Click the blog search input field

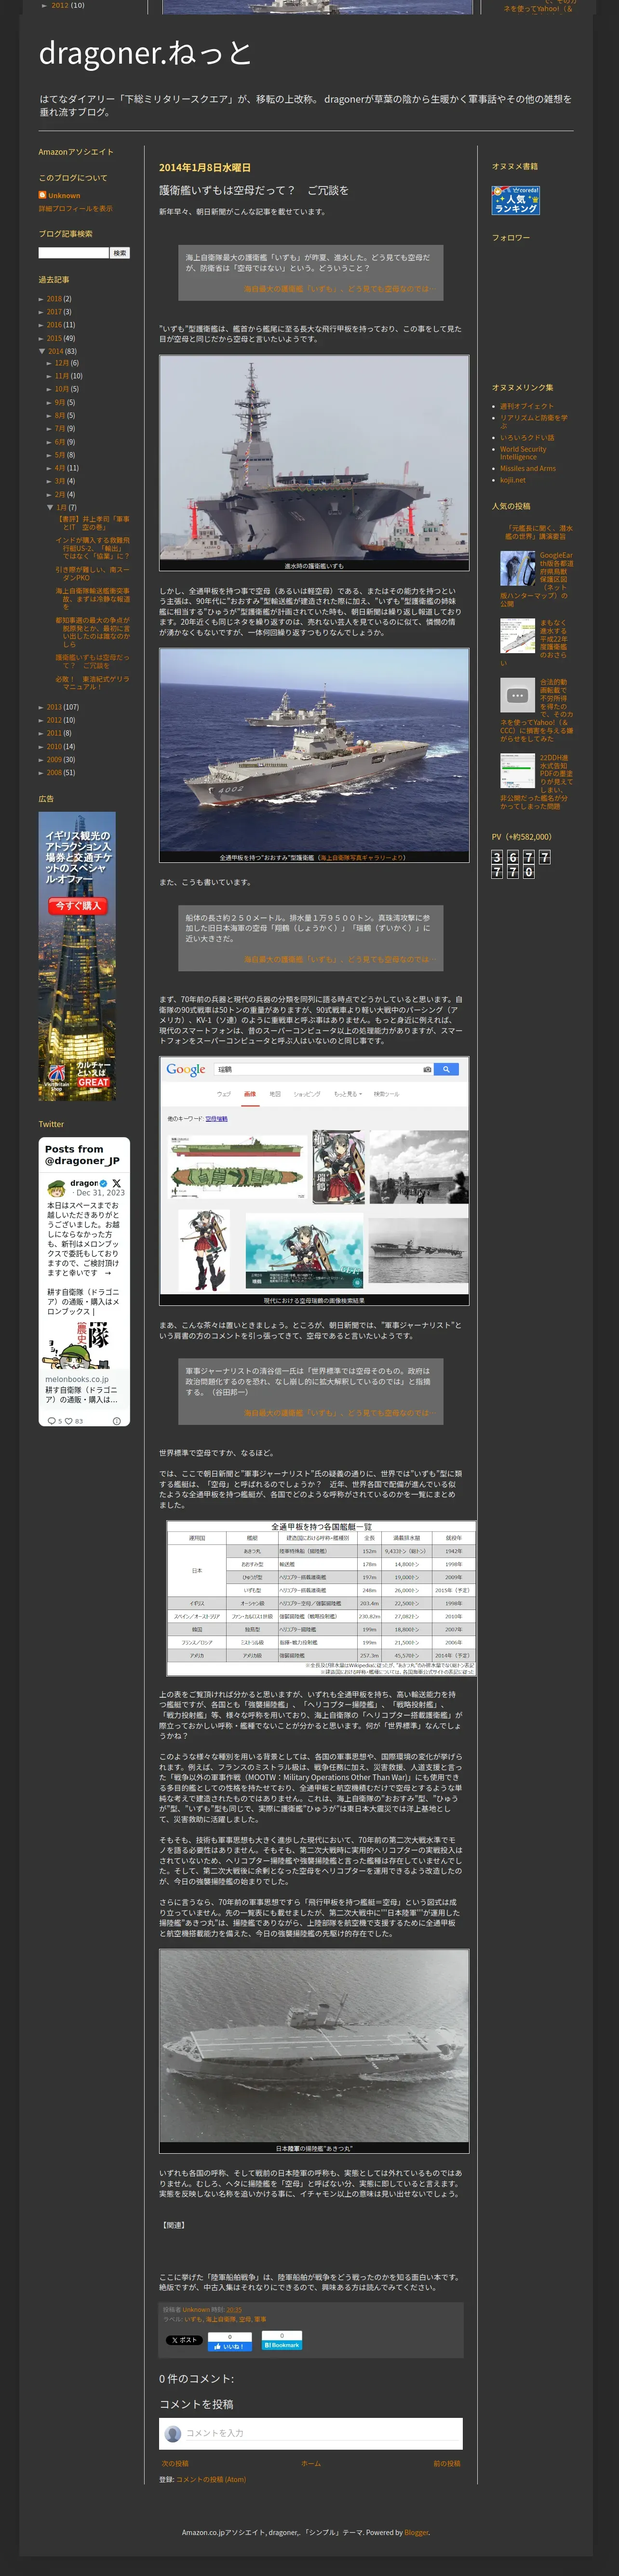click(x=73, y=253)
